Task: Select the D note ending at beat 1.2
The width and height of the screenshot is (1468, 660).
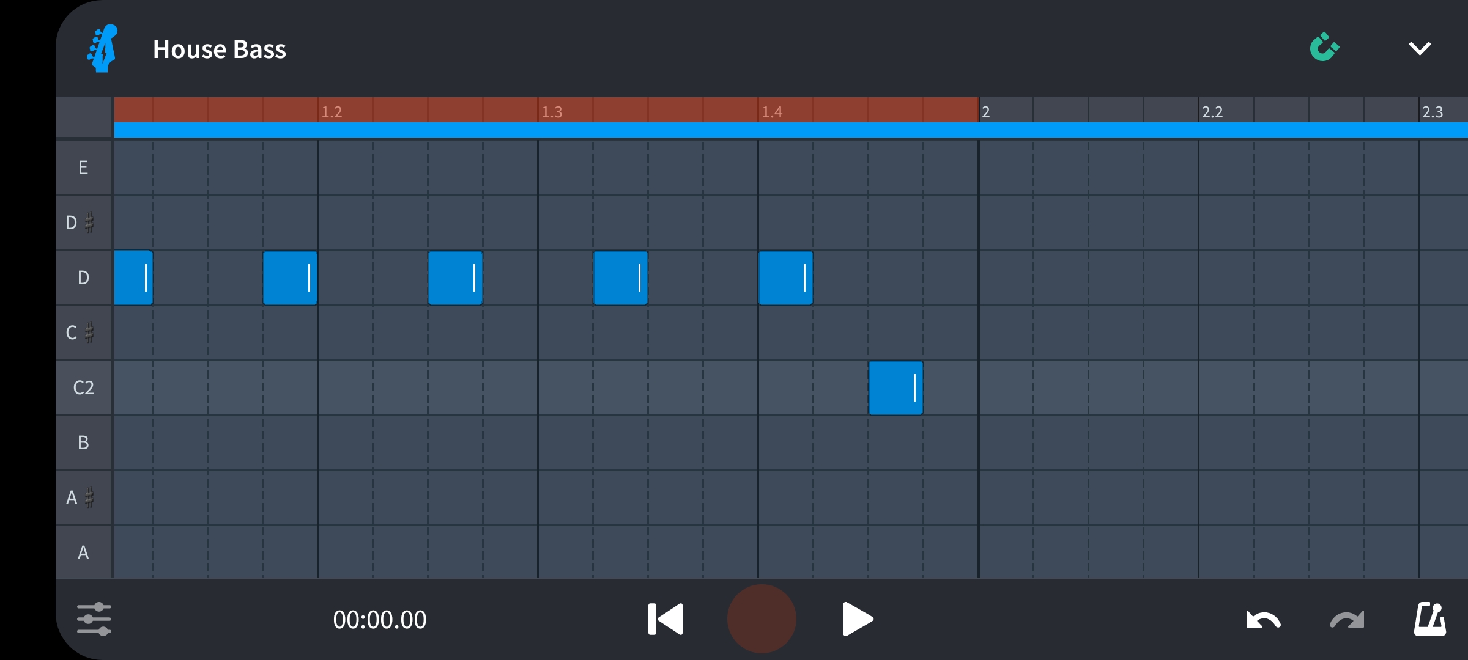Action: click(x=290, y=277)
